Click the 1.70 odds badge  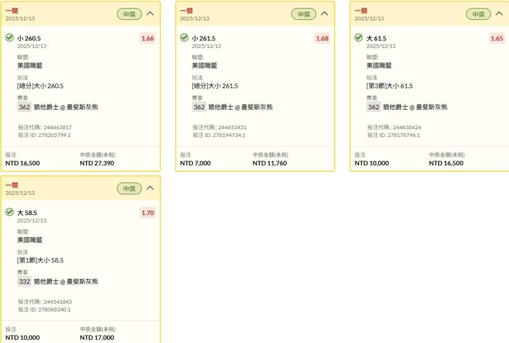coord(148,213)
